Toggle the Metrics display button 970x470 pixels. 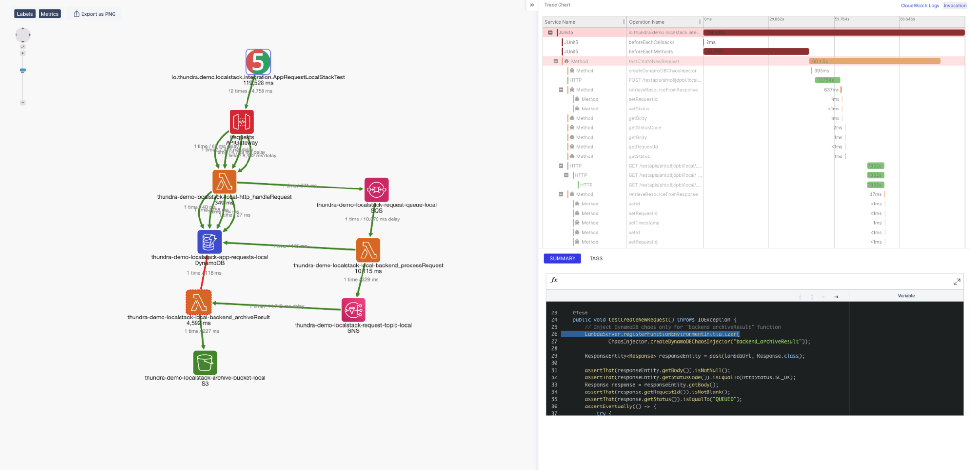49,14
